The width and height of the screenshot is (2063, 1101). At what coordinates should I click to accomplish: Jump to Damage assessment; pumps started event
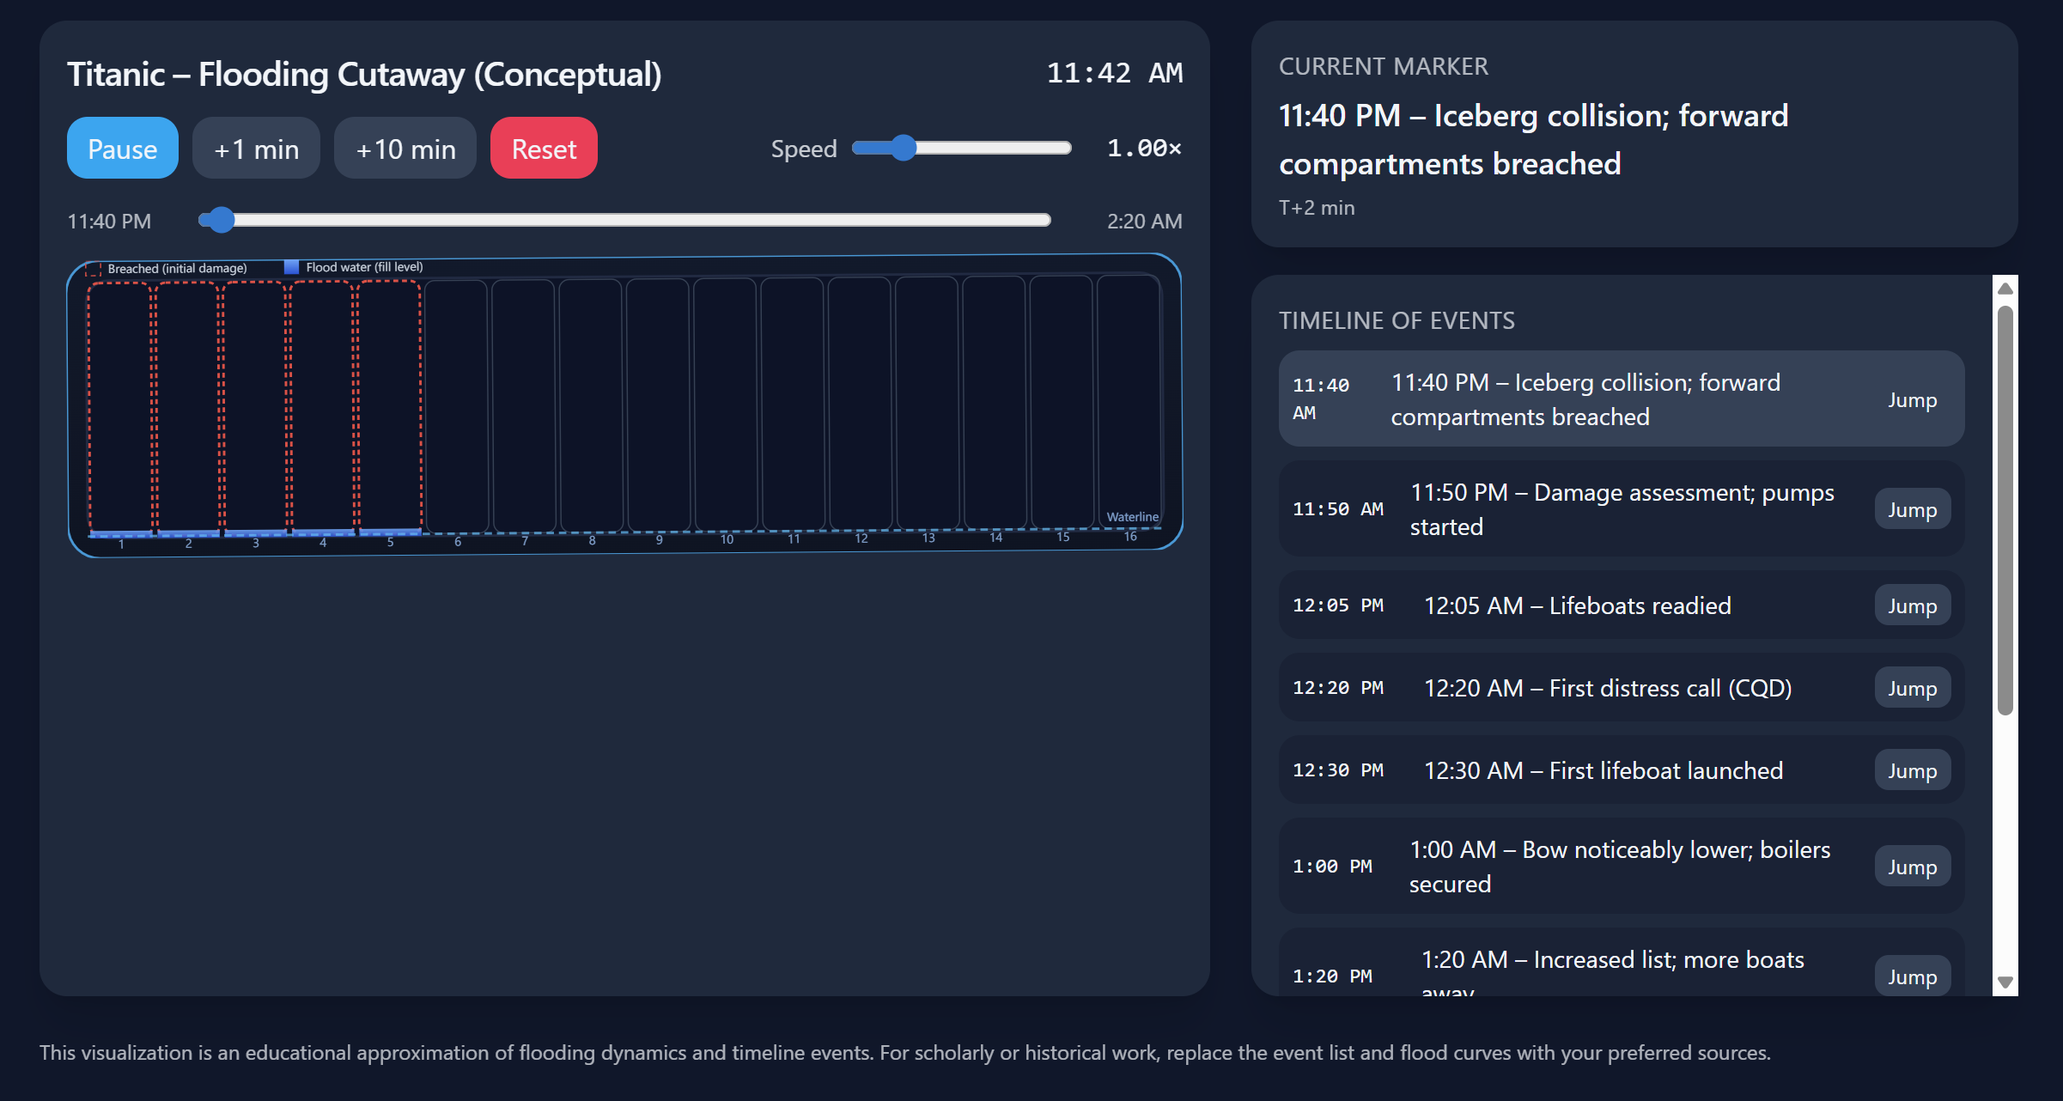tap(1912, 509)
